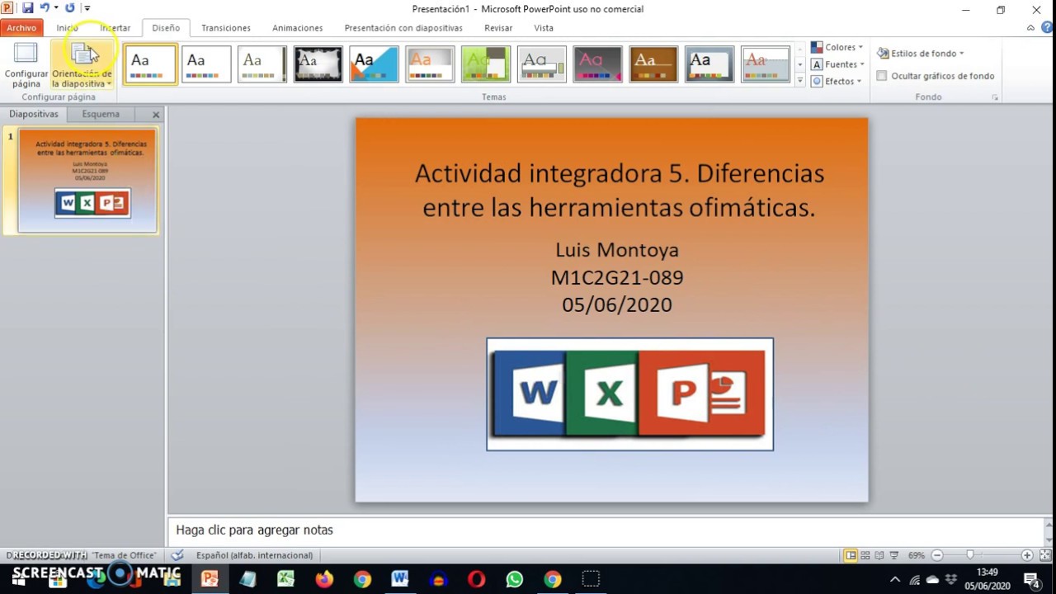Open the Efectos theme dropdown
This screenshot has width=1056, height=594.
[836, 81]
